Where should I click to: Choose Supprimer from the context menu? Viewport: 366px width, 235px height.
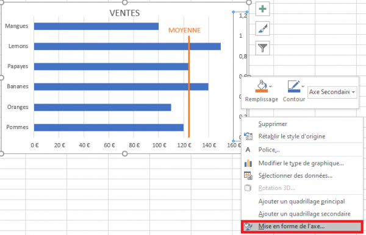273,124
